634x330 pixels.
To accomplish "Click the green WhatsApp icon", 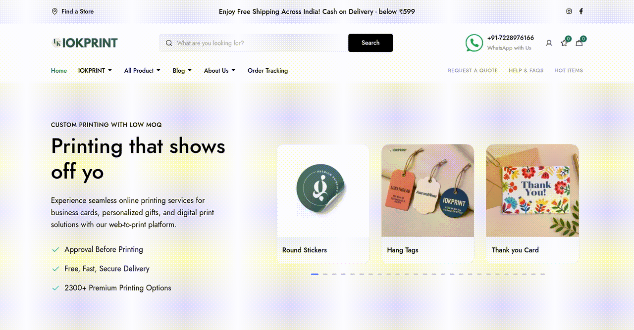I will click(x=474, y=43).
